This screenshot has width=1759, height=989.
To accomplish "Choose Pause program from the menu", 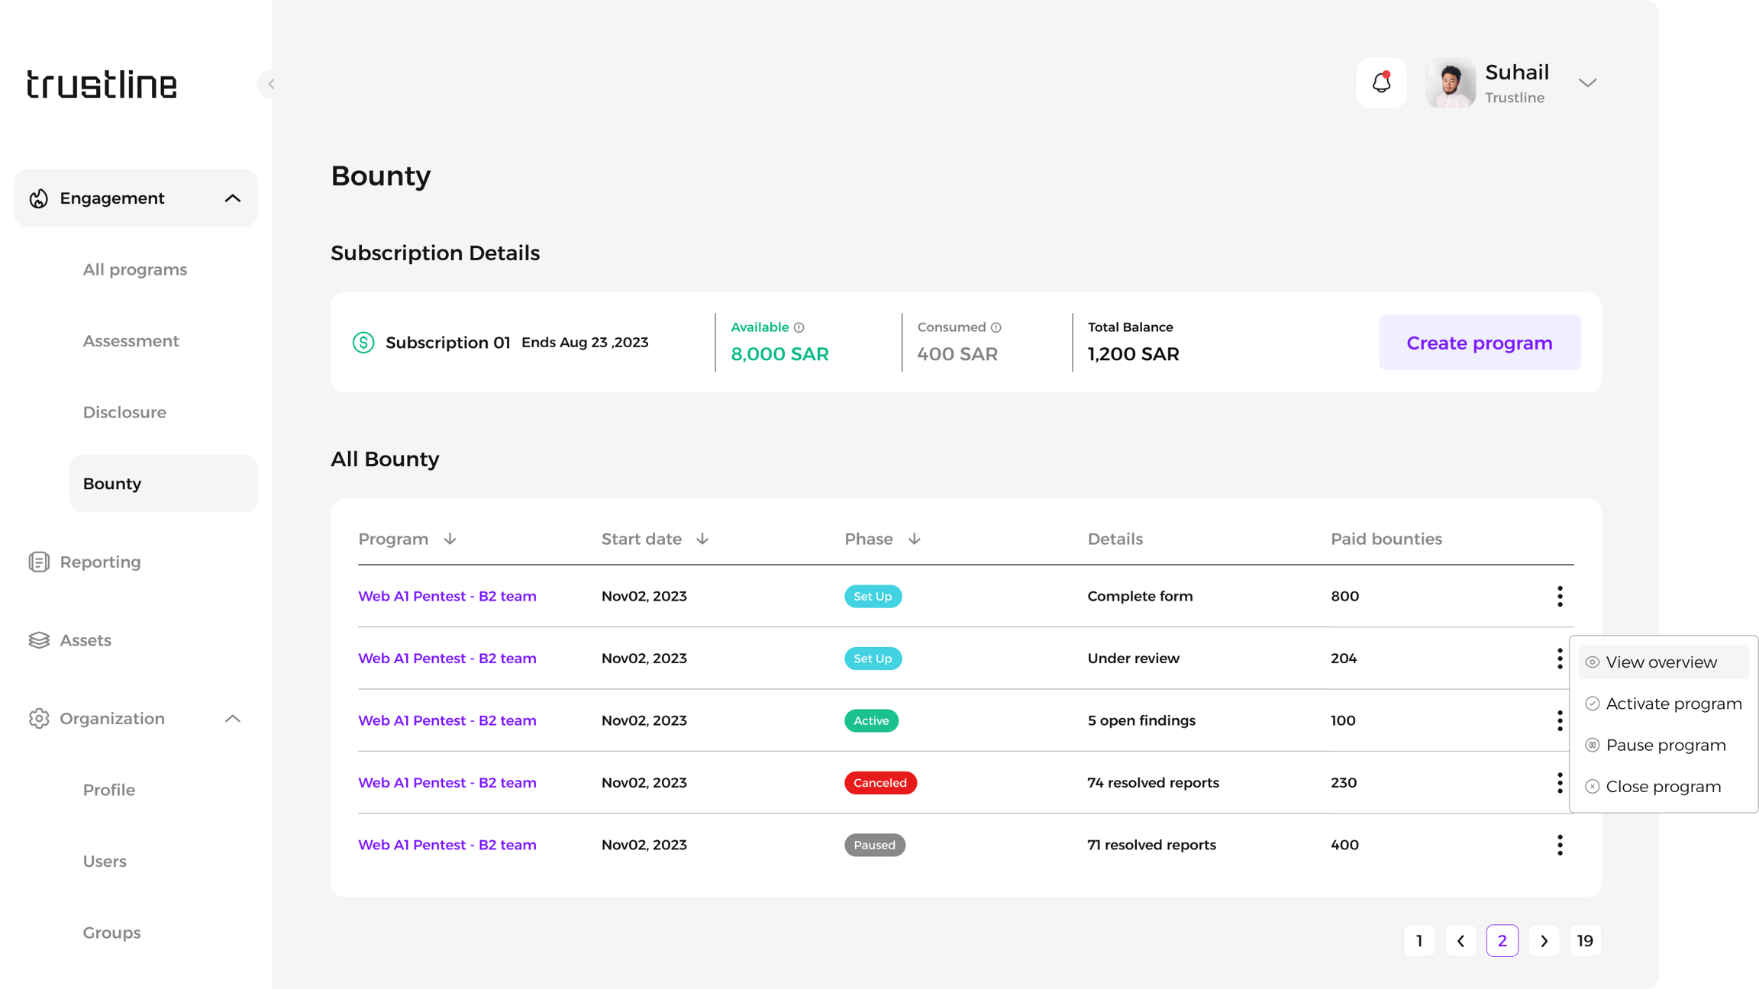I will [x=1665, y=745].
